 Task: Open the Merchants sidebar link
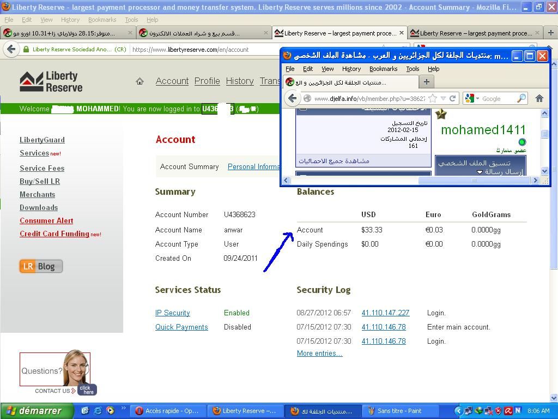(38, 195)
